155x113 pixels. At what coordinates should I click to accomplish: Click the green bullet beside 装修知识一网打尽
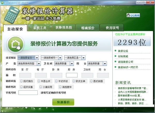click(x=115, y=67)
